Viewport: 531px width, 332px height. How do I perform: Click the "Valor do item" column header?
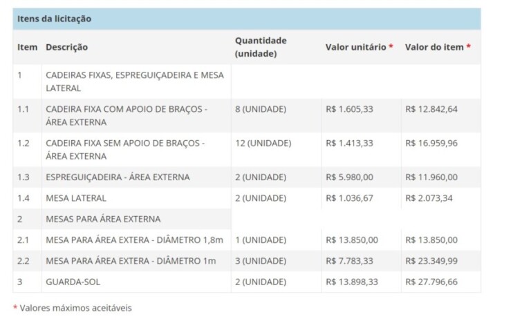coord(435,47)
